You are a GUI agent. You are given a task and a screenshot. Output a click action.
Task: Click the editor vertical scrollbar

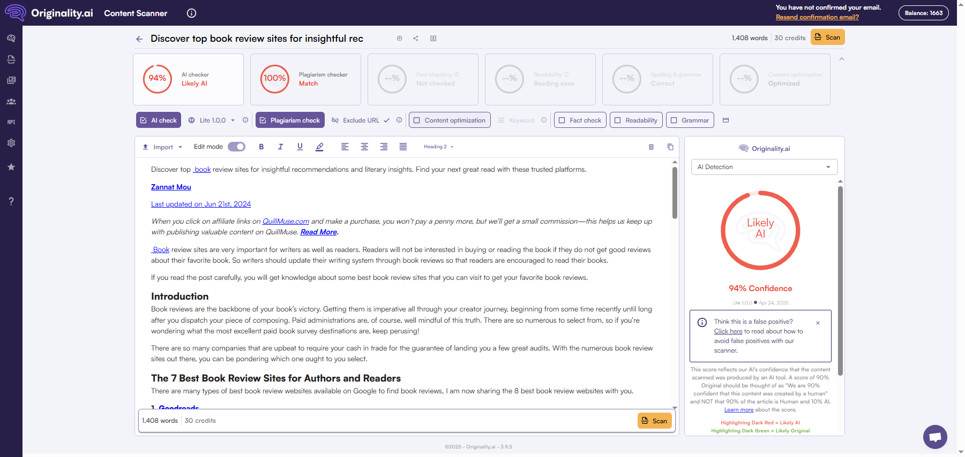[x=675, y=193]
